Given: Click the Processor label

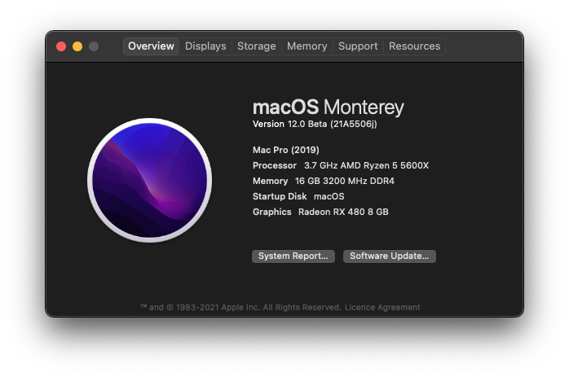Looking at the screenshot, I should (275, 165).
